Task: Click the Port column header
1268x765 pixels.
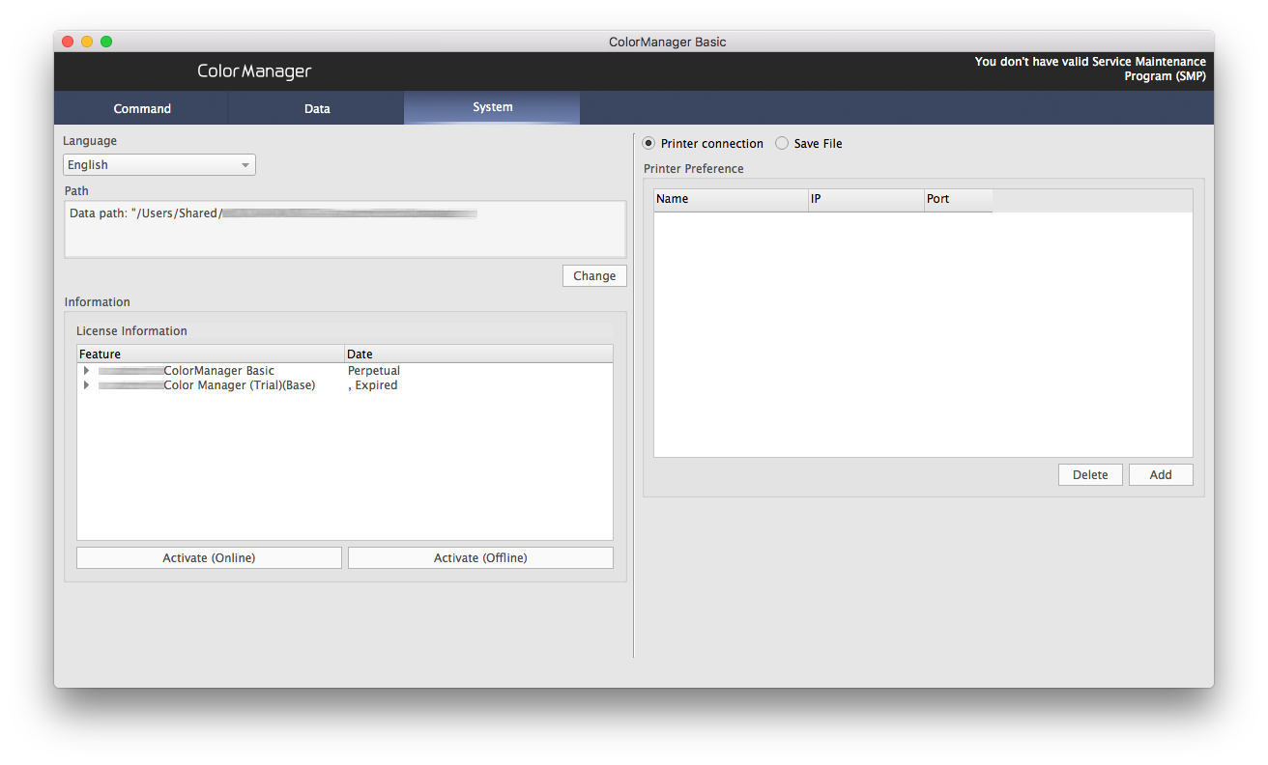Action: [x=958, y=199]
